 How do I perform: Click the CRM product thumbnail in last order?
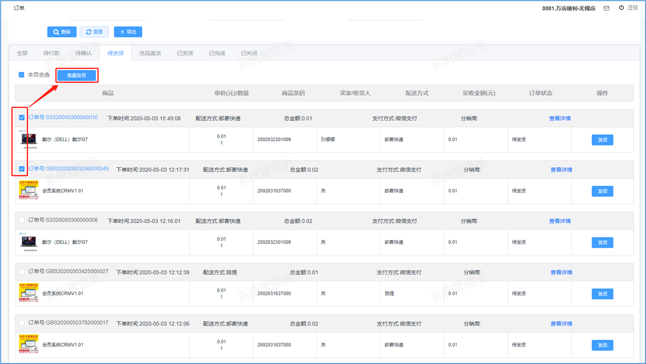(29, 344)
